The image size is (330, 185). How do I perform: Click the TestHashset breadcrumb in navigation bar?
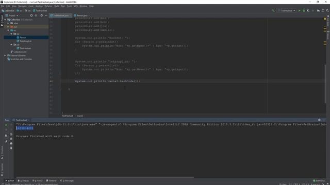tap(40, 11)
